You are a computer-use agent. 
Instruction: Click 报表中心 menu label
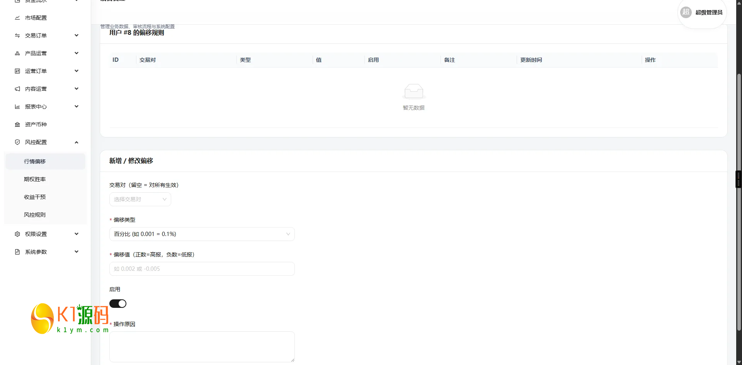pyautogui.click(x=36, y=107)
